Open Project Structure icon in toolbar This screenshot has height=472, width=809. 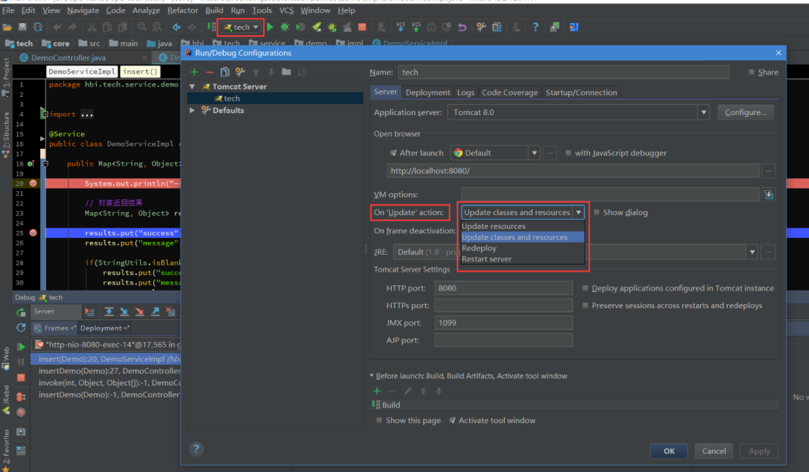point(497,27)
